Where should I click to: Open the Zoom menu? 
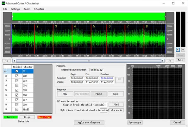tap(27, 9)
